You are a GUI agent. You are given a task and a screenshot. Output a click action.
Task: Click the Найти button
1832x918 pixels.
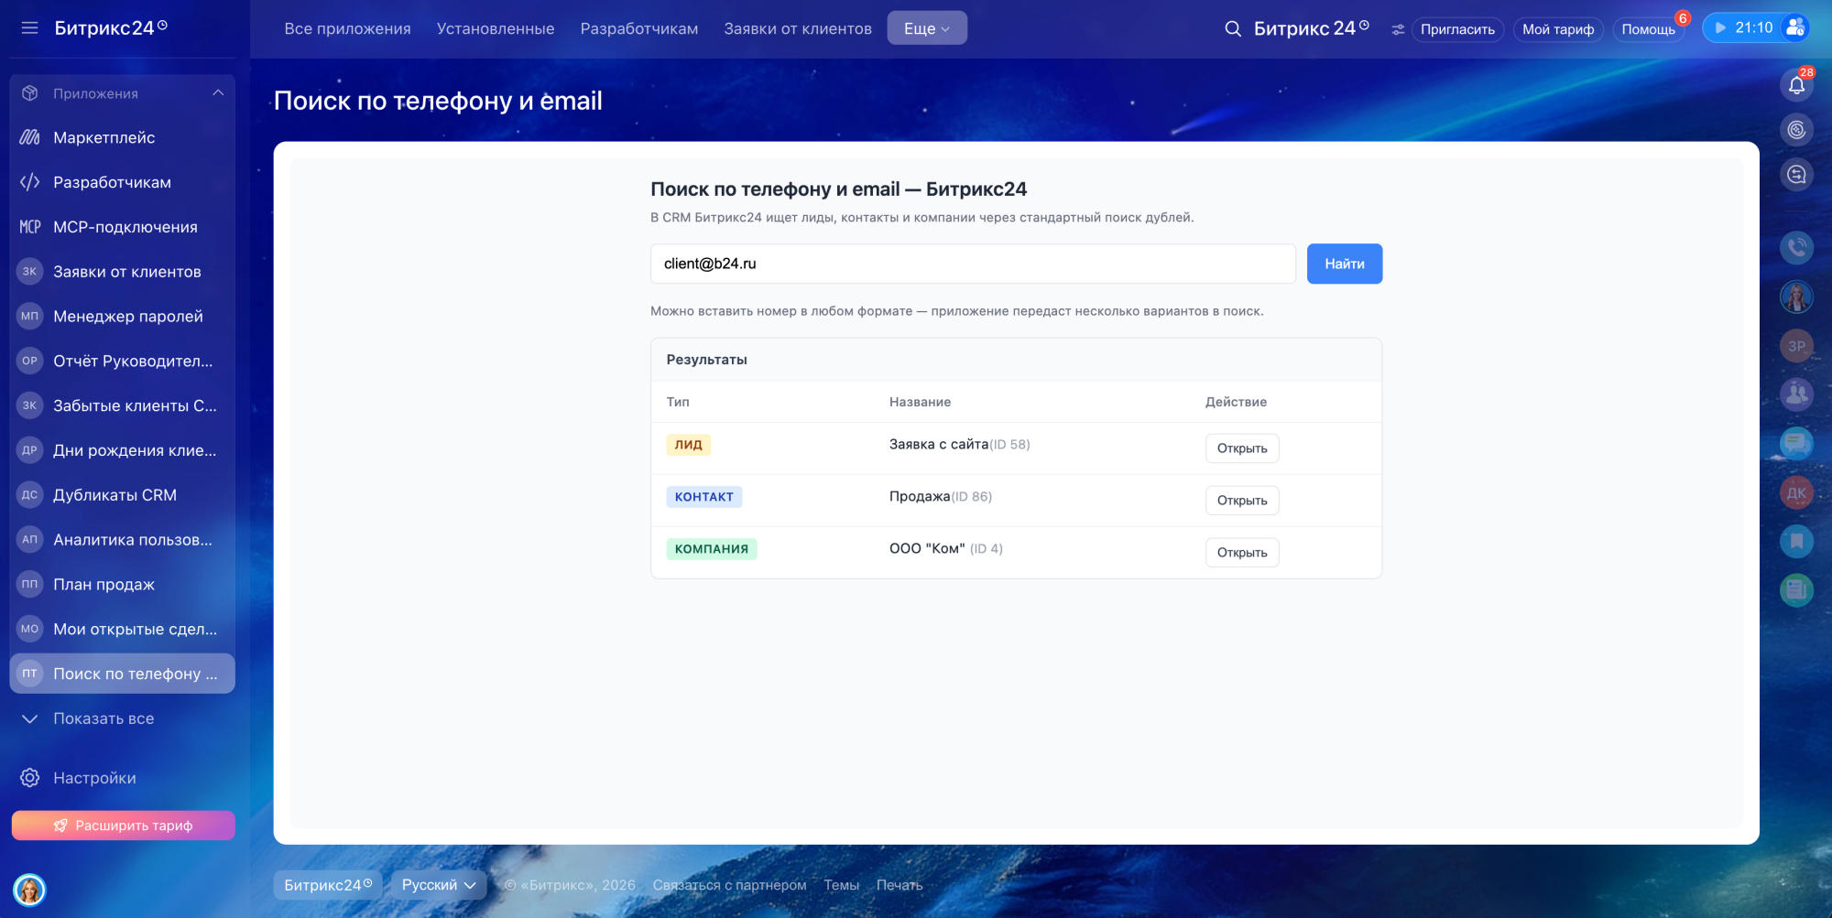click(x=1344, y=264)
